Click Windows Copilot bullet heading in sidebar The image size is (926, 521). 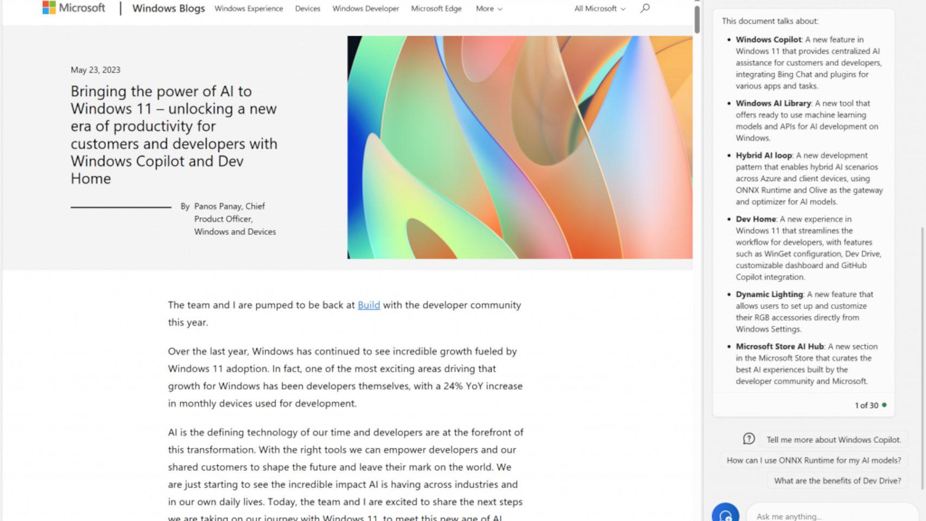[768, 40]
